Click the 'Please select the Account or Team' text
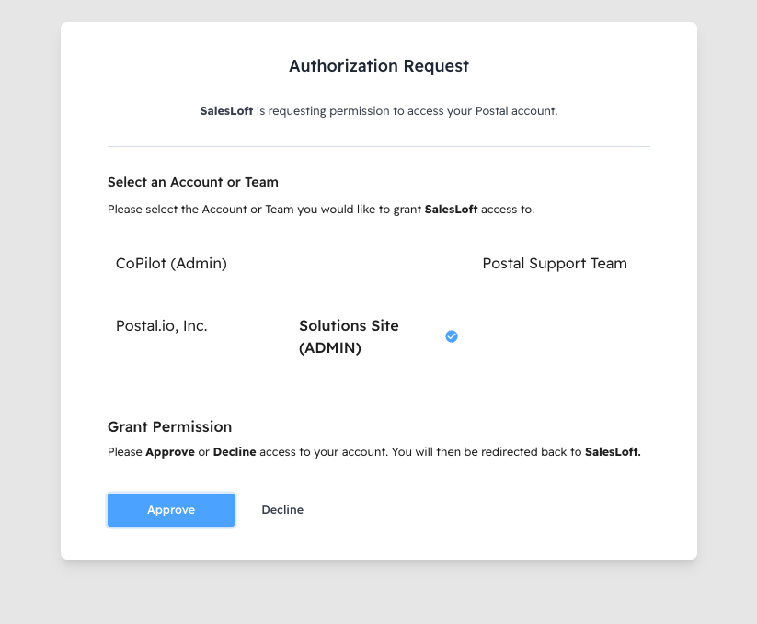Screen dimensions: 757x624 click(x=198, y=210)
